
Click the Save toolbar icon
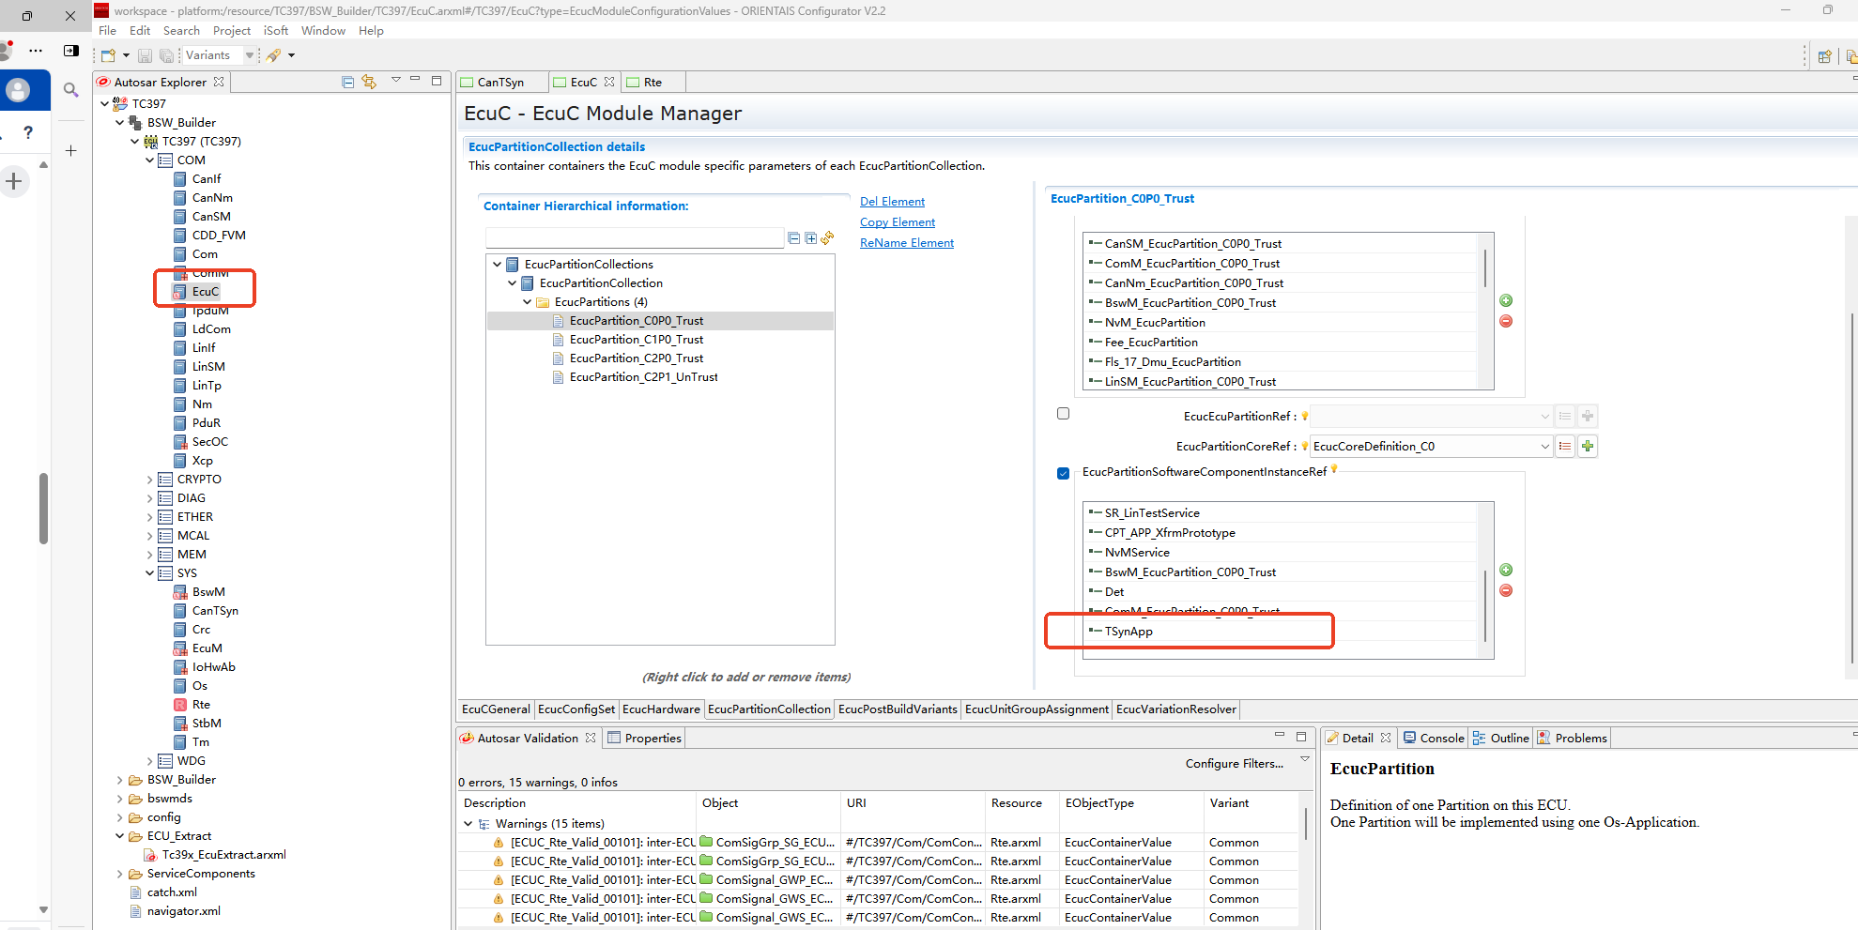tap(145, 55)
